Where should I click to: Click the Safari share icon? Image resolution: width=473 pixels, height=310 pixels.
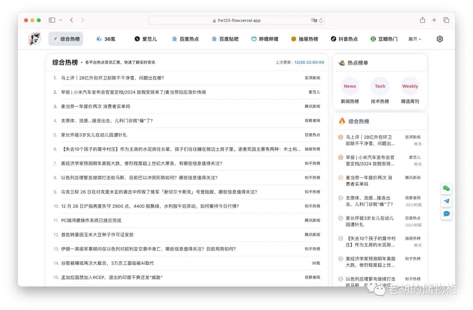[x=422, y=20]
